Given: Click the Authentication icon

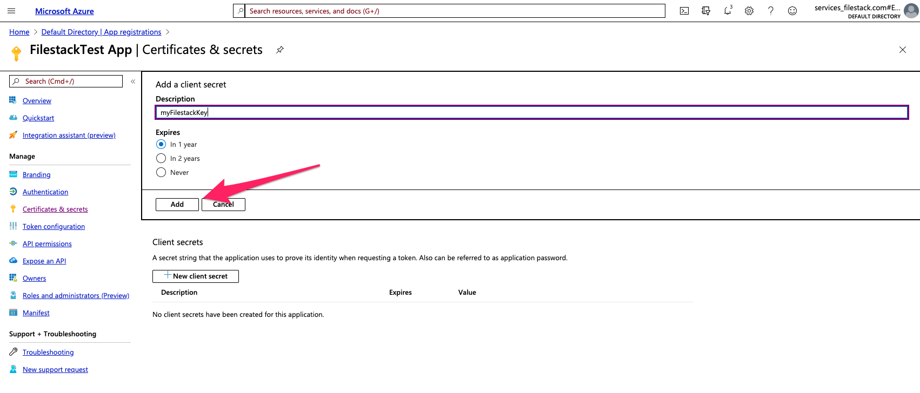Looking at the screenshot, I should click(13, 192).
